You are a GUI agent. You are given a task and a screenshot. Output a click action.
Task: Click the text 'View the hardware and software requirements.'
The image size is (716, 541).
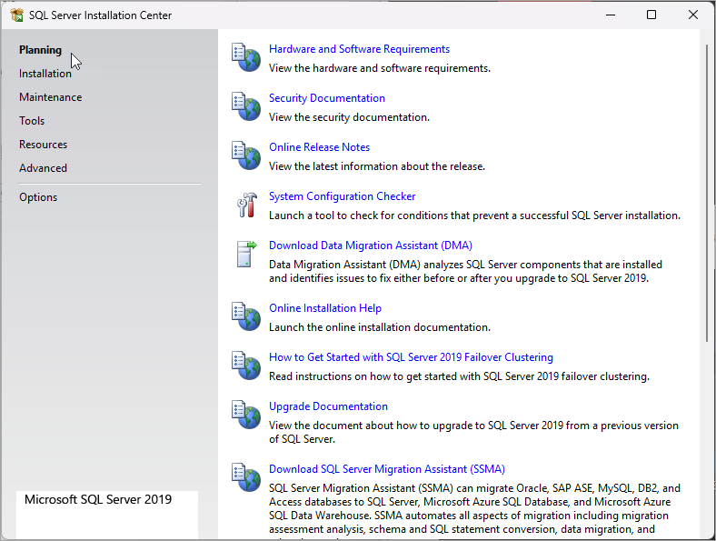coord(380,68)
